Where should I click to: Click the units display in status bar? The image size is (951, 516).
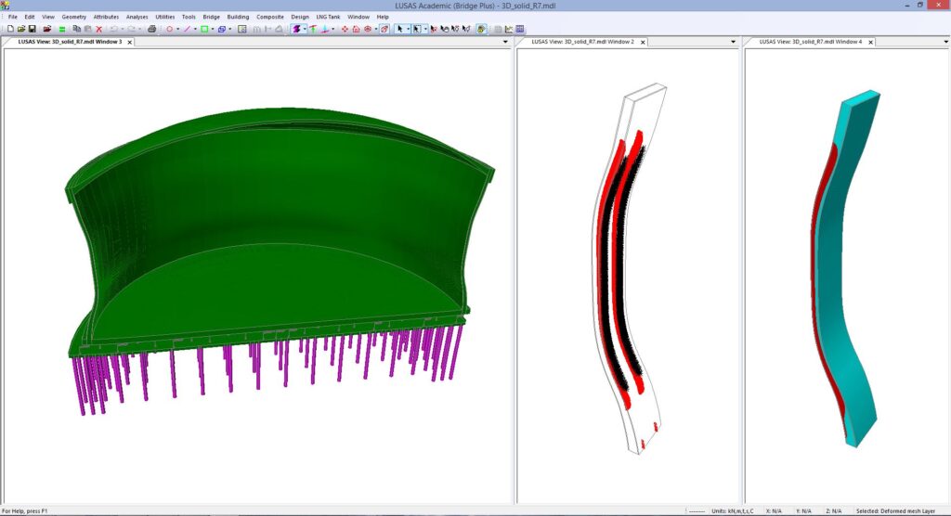coord(733,510)
